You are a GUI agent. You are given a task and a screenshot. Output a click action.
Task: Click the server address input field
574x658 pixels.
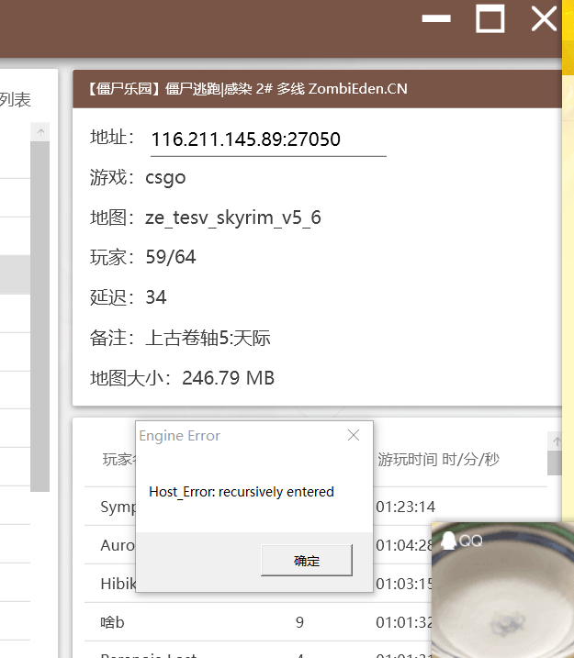268,139
